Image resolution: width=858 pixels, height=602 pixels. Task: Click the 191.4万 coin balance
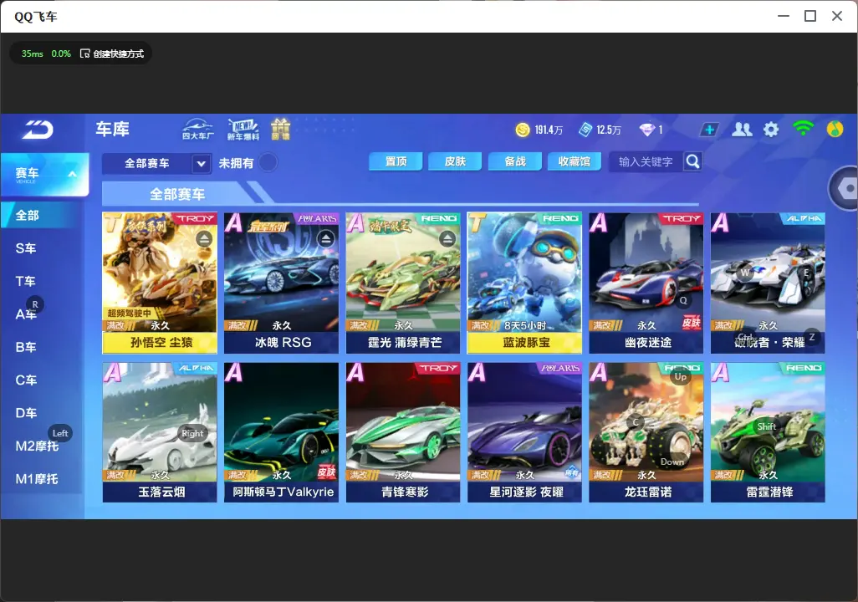(x=549, y=130)
